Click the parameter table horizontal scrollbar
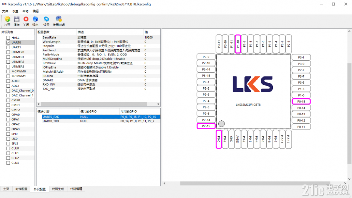This screenshot has height=198, width=352. [94, 104]
